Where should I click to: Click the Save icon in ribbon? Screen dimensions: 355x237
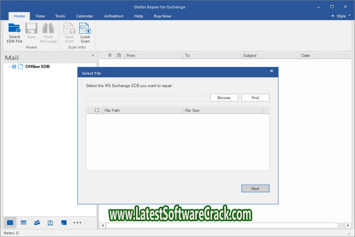[x=31, y=28]
